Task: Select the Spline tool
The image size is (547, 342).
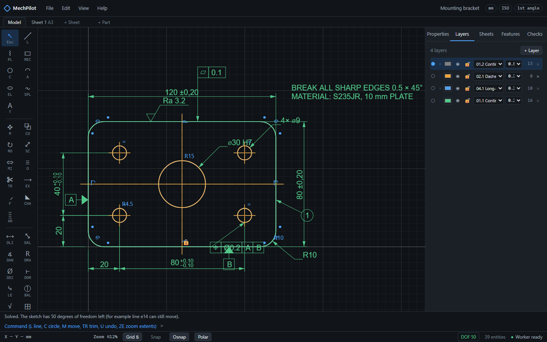Action: (x=28, y=90)
